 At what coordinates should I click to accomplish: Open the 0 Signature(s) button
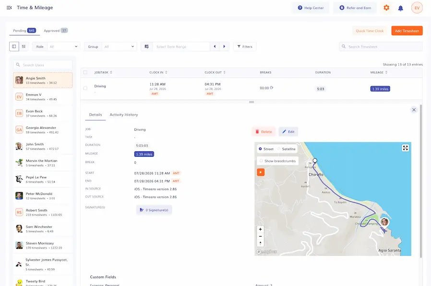pos(154,210)
